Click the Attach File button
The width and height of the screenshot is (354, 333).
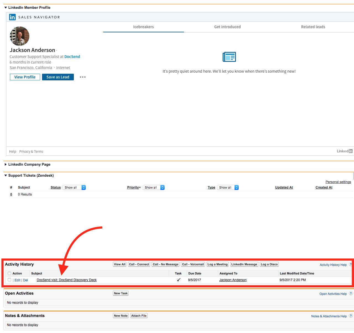139,316
